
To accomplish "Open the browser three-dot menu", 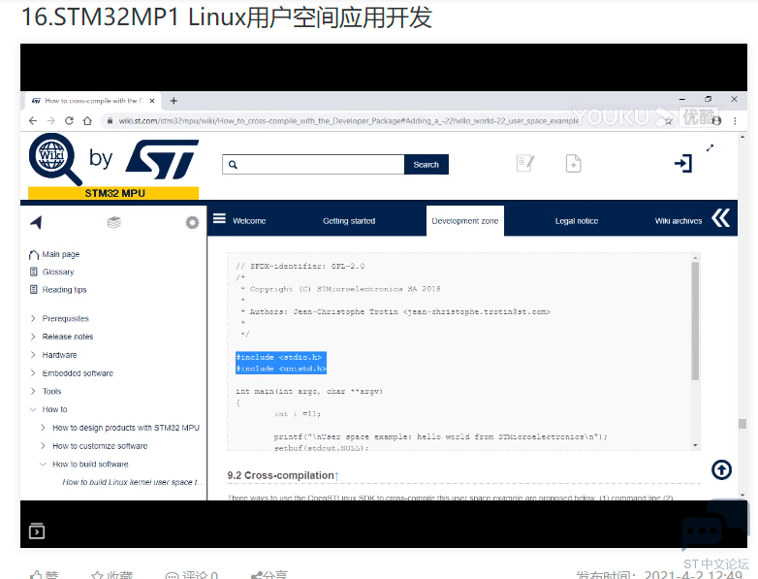I will click(735, 121).
